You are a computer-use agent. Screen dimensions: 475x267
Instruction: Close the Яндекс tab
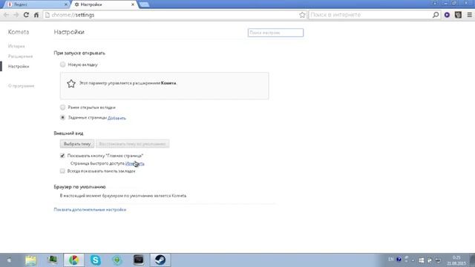tap(66, 4)
